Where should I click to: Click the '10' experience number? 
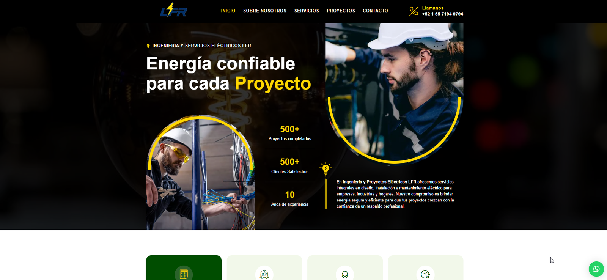290,195
